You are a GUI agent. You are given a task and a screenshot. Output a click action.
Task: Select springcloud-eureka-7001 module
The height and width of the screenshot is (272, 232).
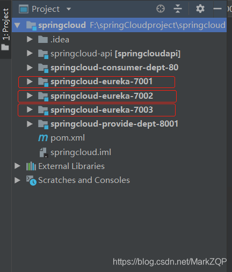pos(102,82)
